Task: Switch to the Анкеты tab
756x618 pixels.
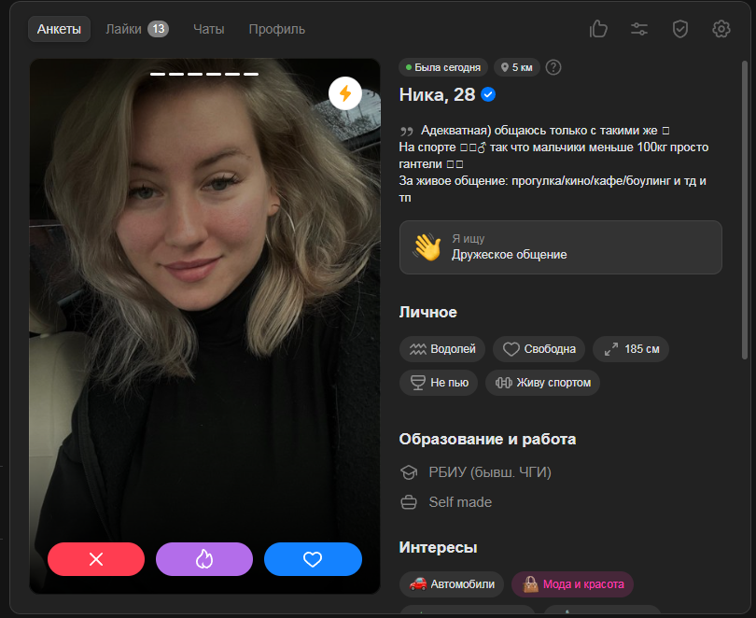Action: [59, 29]
